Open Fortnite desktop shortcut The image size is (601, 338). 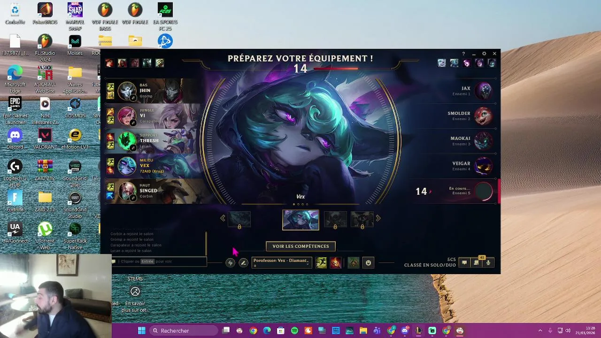15,201
